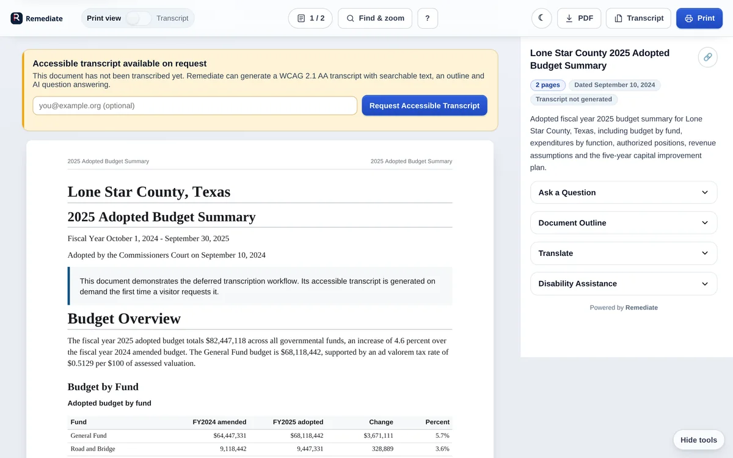Click the 'FY2024 amended' column header

(219, 422)
